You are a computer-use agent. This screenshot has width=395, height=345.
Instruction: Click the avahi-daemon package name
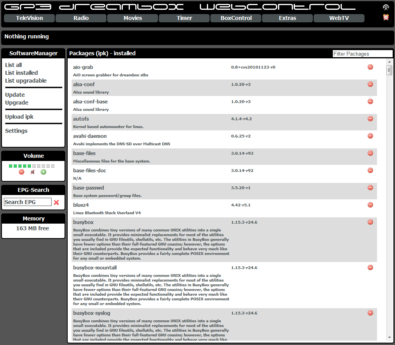point(90,136)
